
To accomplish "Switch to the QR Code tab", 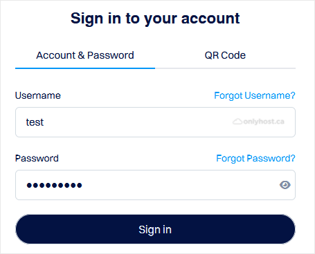I will [225, 55].
